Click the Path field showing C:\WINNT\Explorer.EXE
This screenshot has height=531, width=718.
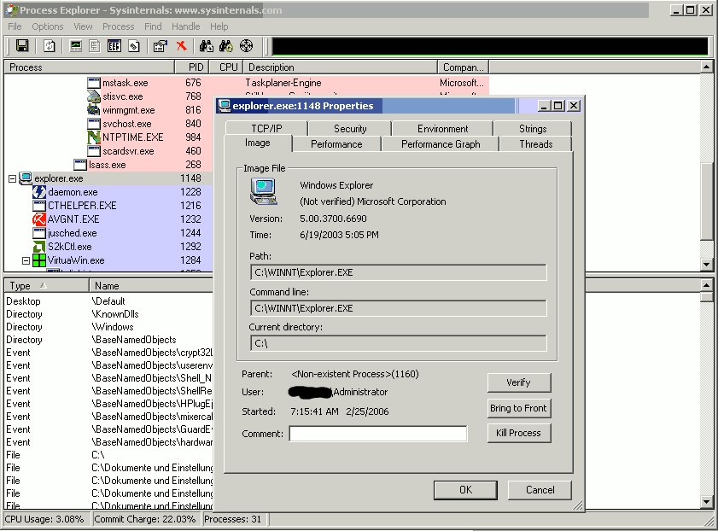coord(399,272)
